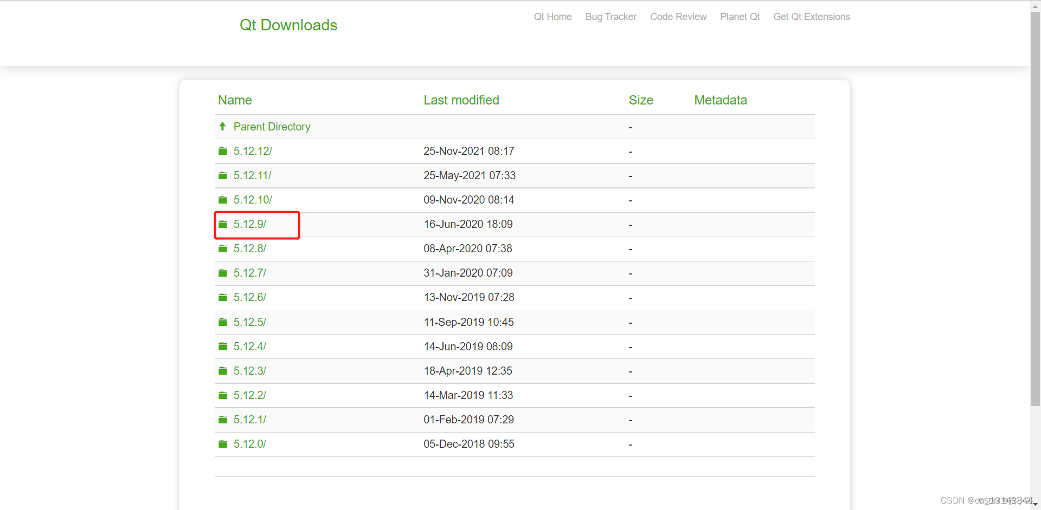Open the 5.12.2/ directory link
This screenshot has width=1041, height=510.
[x=250, y=395]
